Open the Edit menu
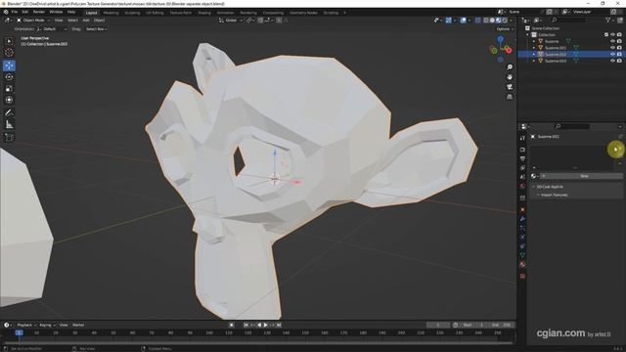The width and height of the screenshot is (626, 352). click(25, 12)
